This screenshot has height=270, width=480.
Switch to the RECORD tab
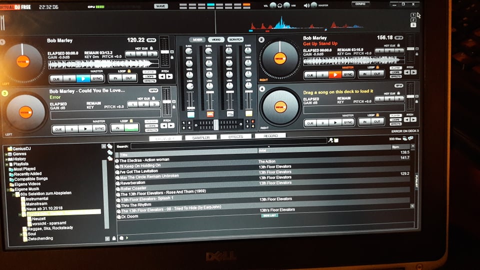point(270,135)
